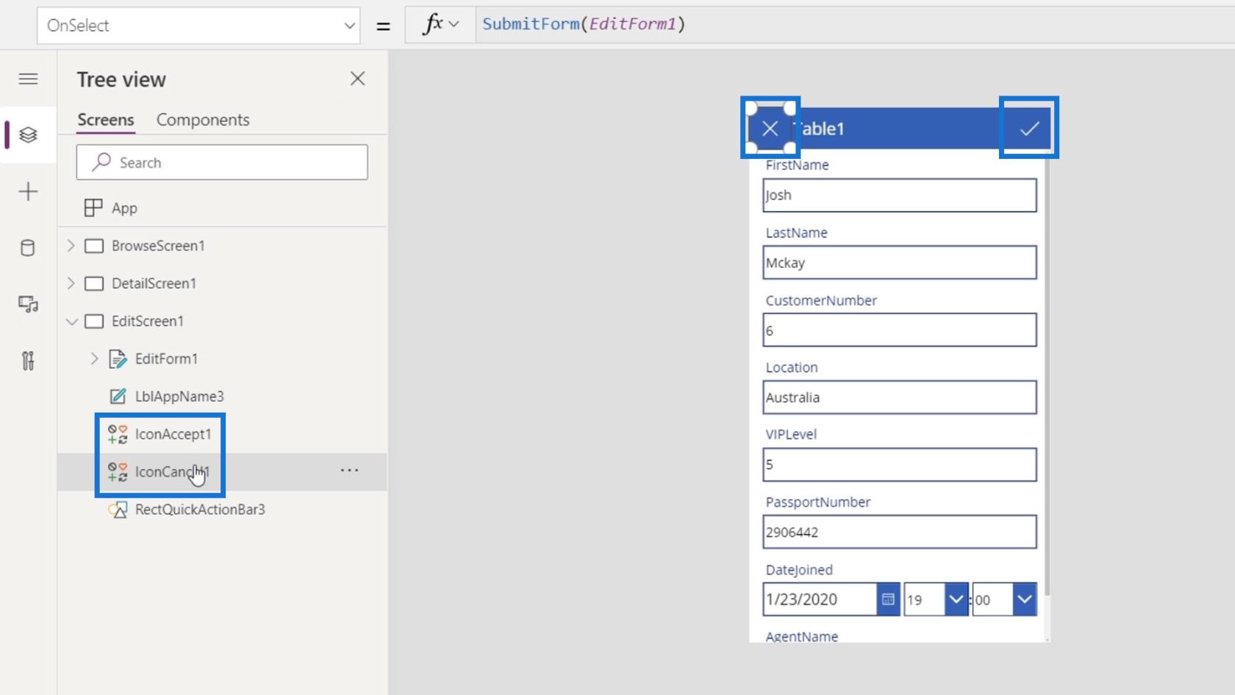Click the PassportNumber input field
This screenshot has width=1235, height=695.
(900, 532)
